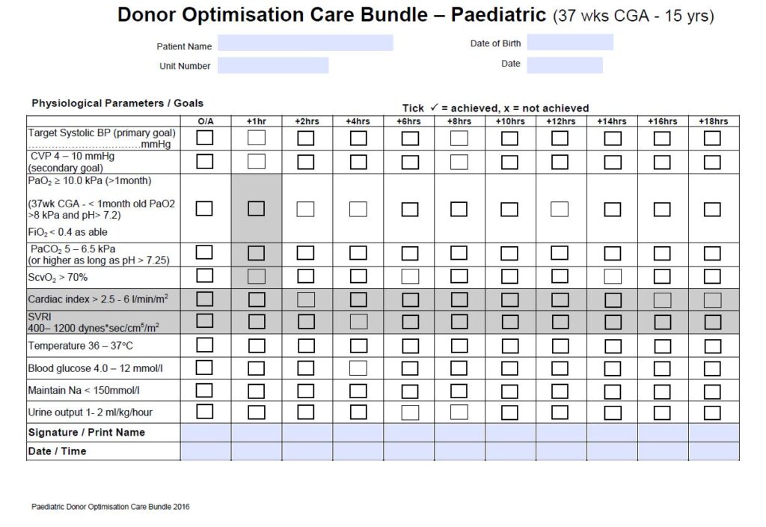Tick Target Systolic BP checkbox under O/A

pos(204,138)
